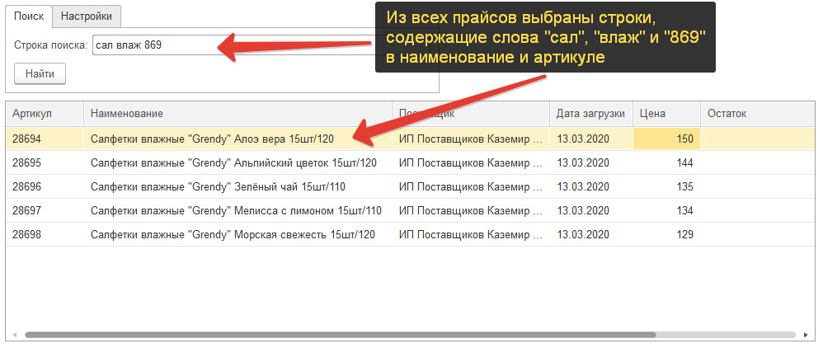The width and height of the screenshot is (823, 348).
Task: Select the Морская свежесть napkins name
Action: tap(233, 235)
